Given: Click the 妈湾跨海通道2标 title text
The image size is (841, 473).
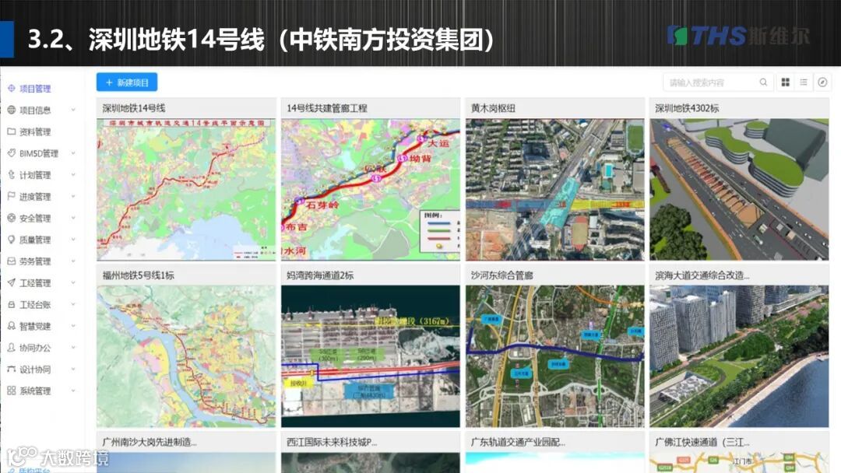Looking at the screenshot, I should tap(320, 275).
